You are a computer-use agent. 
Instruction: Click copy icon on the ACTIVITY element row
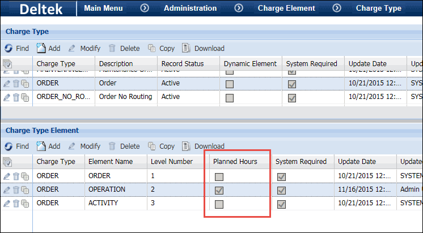coord(24,204)
